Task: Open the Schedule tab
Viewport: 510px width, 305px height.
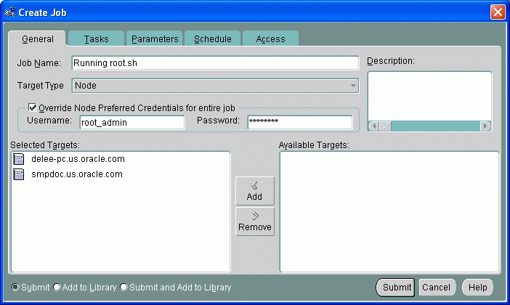Action: [212, 39]
